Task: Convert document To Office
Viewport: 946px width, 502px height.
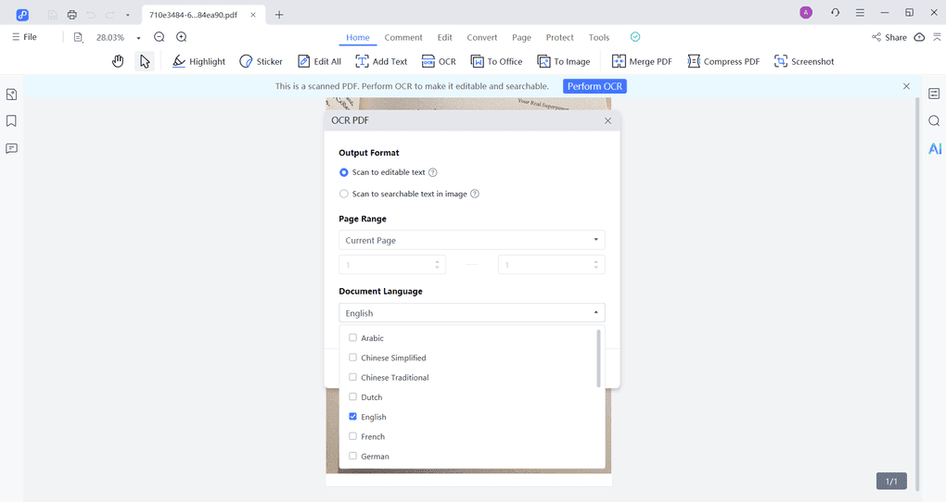Action: [x=496, y=61]
